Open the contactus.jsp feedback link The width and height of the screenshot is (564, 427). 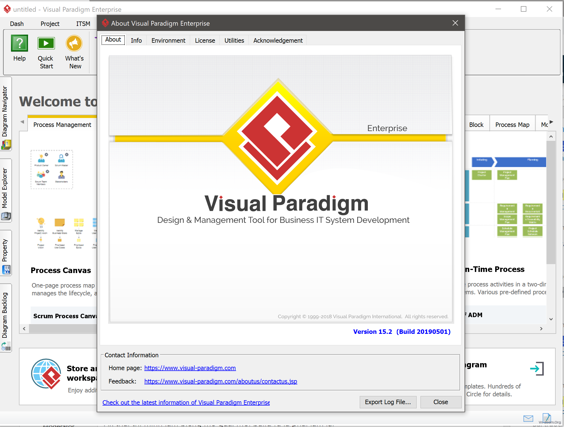[220, 381]
